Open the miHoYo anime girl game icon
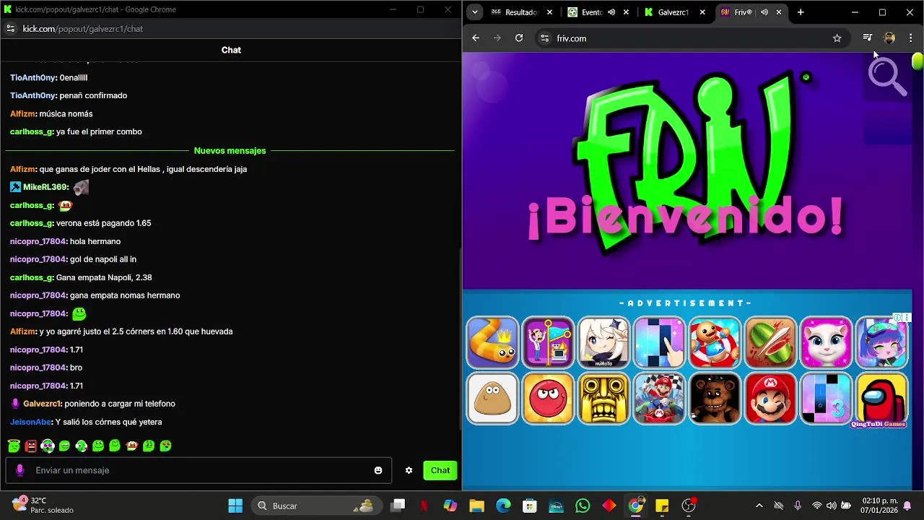Image resolution: width=924 pixels, height=520 pixels. click(x=603, y=342)
